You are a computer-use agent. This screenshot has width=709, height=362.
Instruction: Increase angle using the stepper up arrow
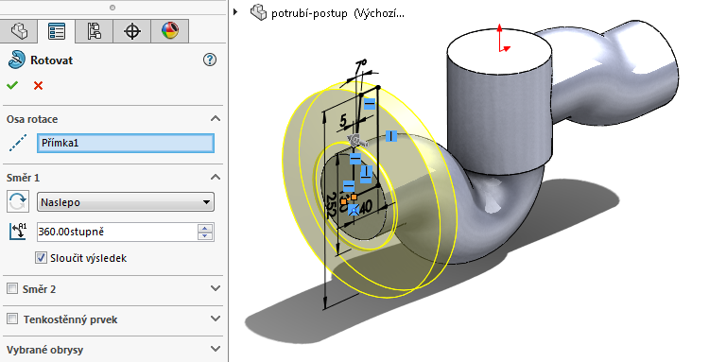point(205,228)
